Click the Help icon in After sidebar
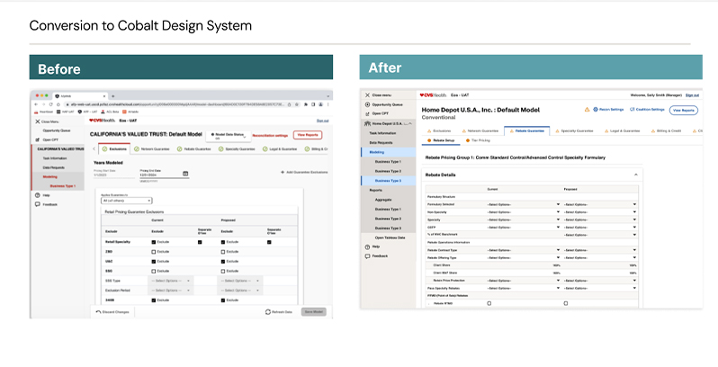 367,246
